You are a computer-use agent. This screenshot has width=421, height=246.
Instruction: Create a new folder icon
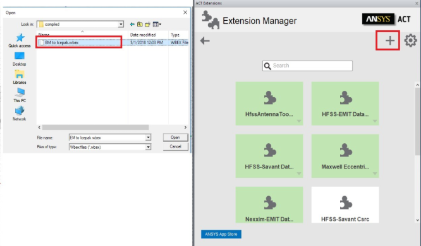click(147, 25)
